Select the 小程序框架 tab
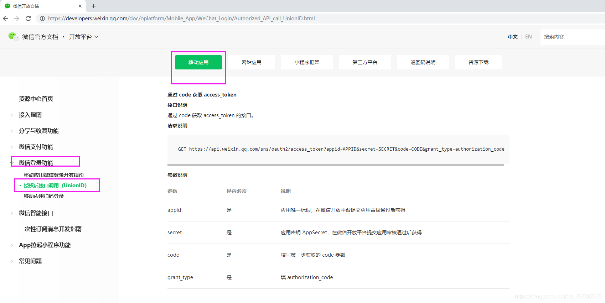This screenshot has height=303, width=605. coord(307,62)
